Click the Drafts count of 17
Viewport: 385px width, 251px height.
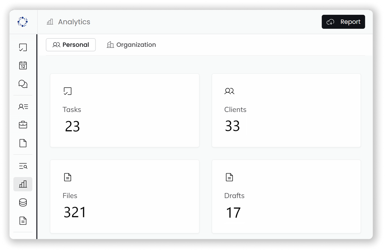coord(233,213)
